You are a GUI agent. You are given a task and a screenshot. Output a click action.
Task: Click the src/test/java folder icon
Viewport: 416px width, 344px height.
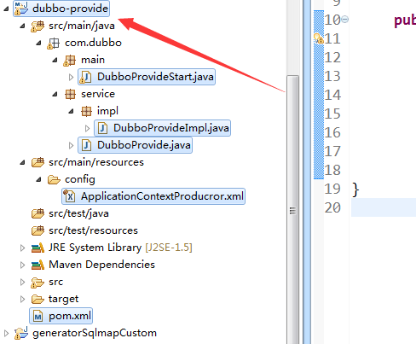click(38, 213)
